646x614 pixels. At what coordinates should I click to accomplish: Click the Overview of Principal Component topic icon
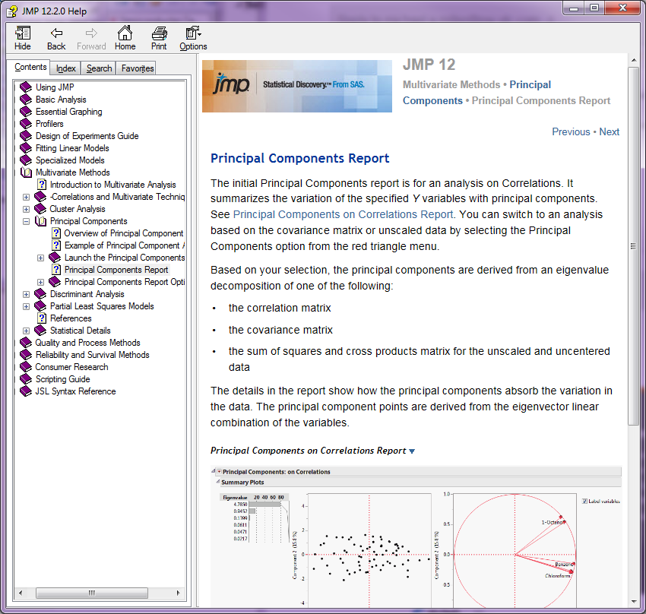click(x=56, y=233)
